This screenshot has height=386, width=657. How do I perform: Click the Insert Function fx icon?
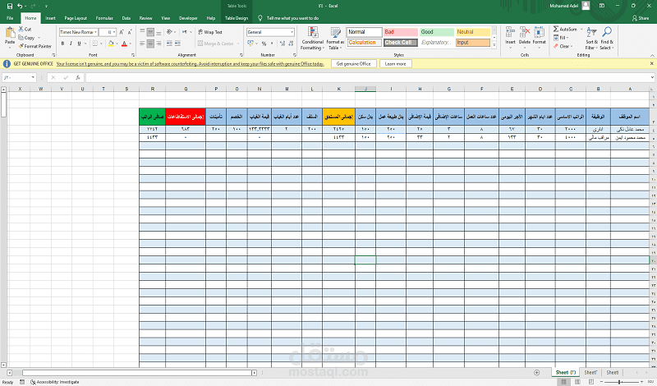(78, 77)
